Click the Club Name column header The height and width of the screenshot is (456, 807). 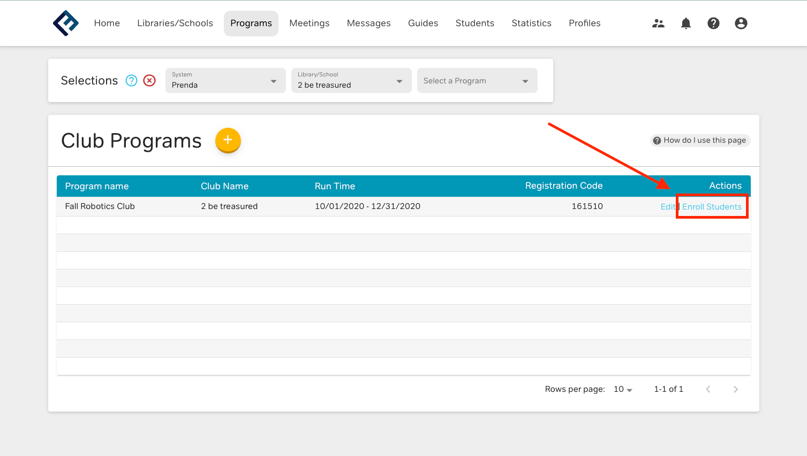coord(225,186)
